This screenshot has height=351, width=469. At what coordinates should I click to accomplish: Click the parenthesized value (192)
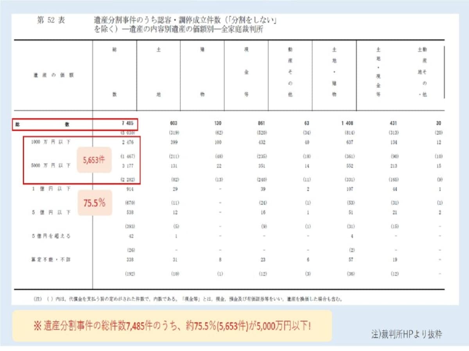point(130,274)
